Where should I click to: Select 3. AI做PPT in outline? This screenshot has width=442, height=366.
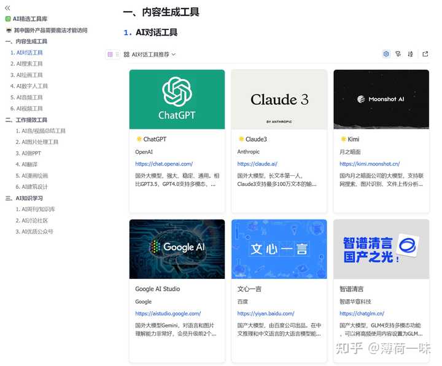pos(28,153)
